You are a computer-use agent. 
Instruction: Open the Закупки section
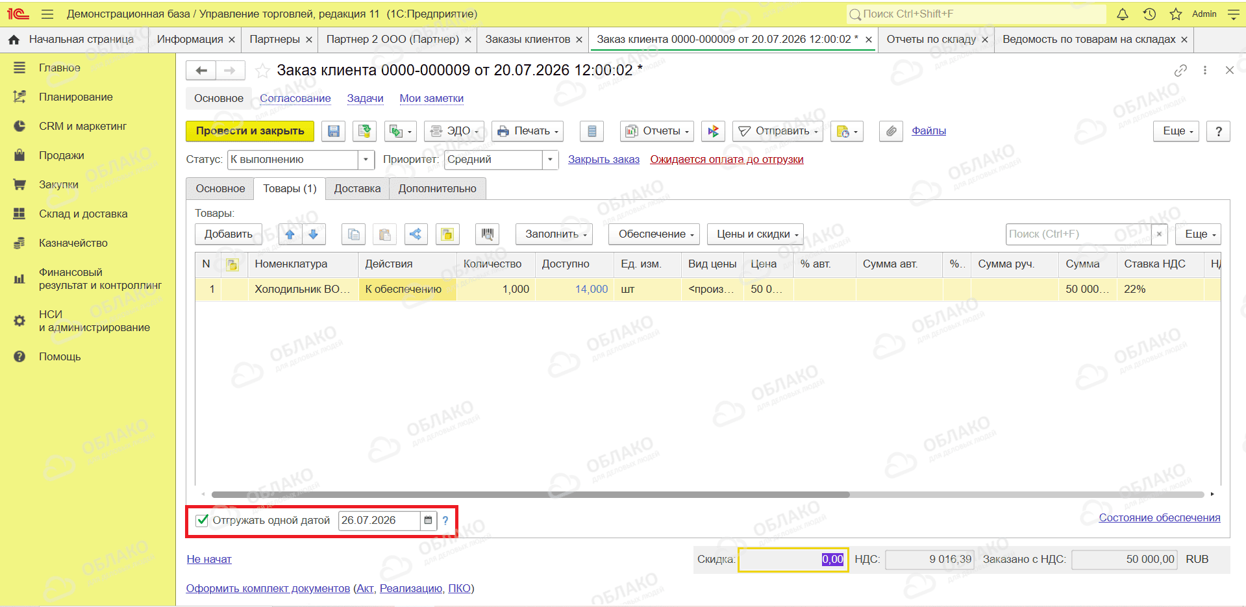click(x=58, y=184)
